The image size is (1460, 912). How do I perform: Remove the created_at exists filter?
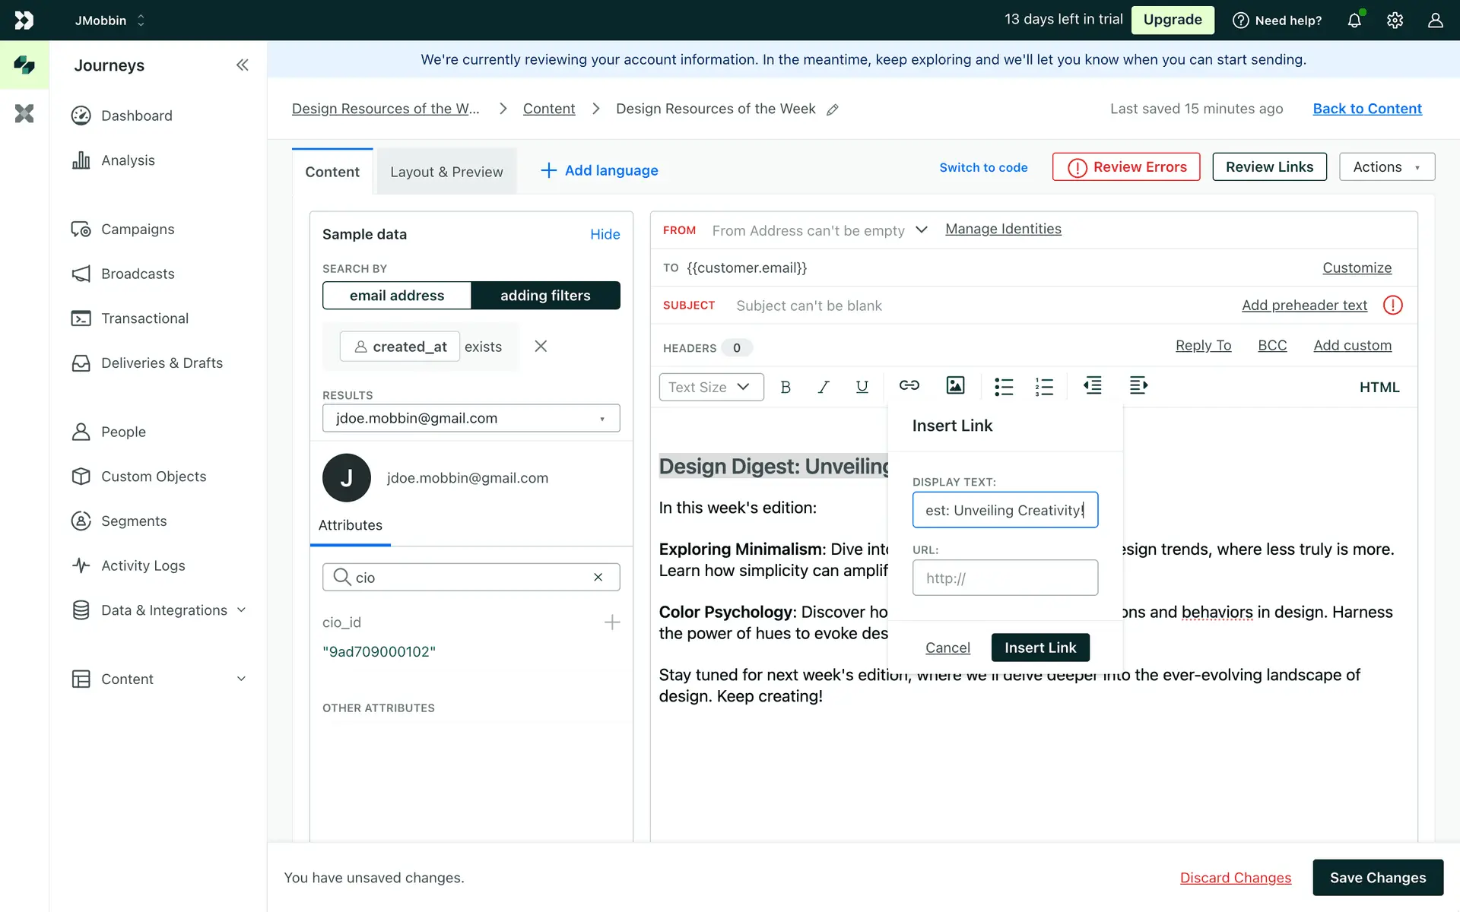tap(541, 347)
